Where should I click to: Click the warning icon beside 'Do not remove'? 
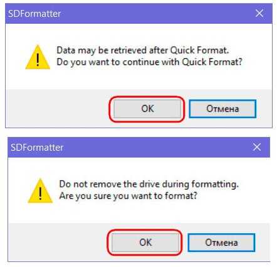coord(40,191)
